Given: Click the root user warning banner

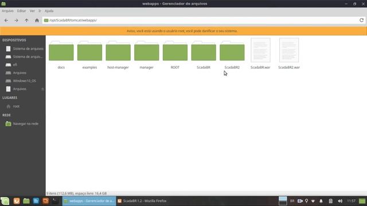Looking at the screenshot, I should click(x=183, y=31).
